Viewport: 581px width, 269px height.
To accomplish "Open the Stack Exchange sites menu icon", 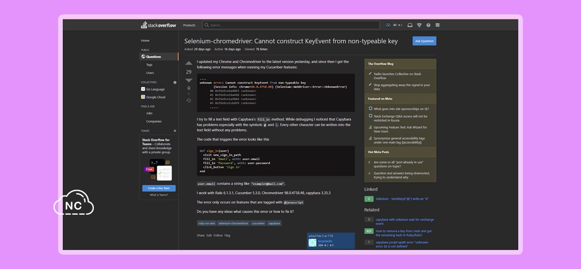I will 437,25.
